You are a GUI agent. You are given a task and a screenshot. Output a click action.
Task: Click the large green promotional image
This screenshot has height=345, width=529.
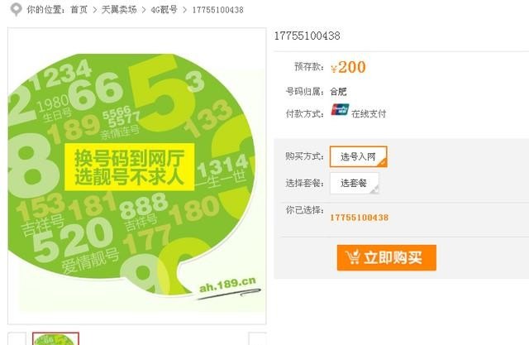tap(137, 176)
